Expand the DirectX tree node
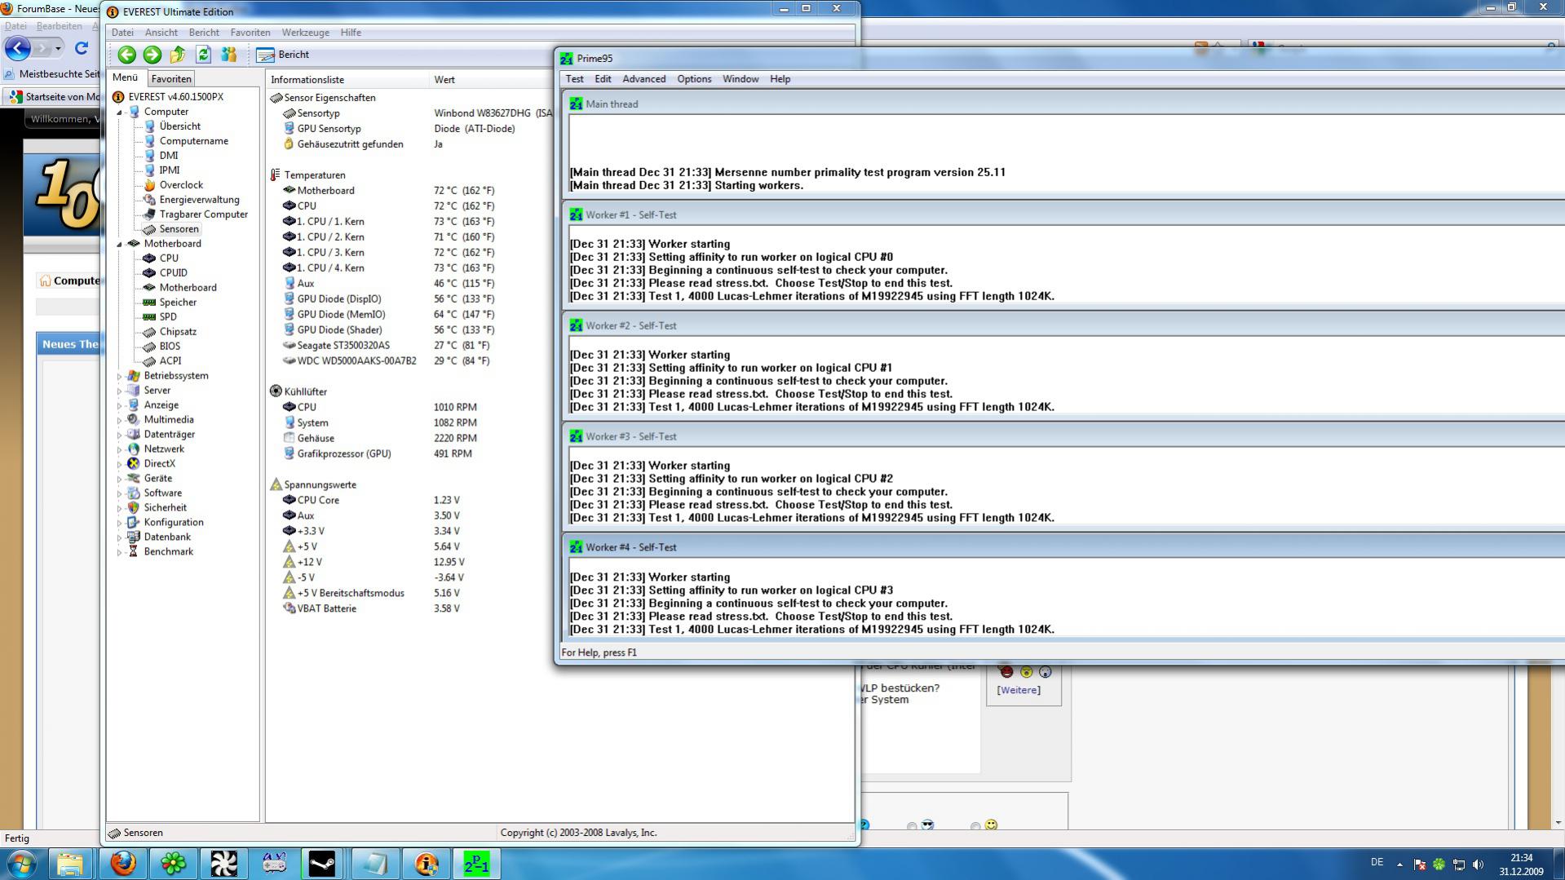1565x880 pixels. (x=120, y=465)
